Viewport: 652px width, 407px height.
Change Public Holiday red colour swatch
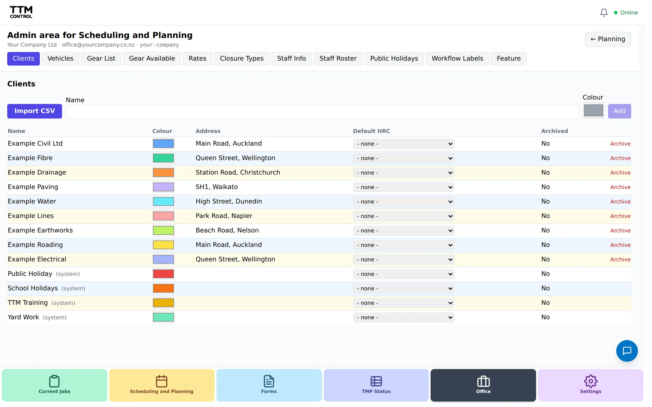tap(163, 274)
